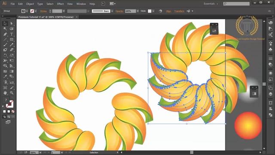Image resolution: width=275 pixels, height=155 pixels.
Task: Select the Zoom tool
Action: tap(12, 93)
